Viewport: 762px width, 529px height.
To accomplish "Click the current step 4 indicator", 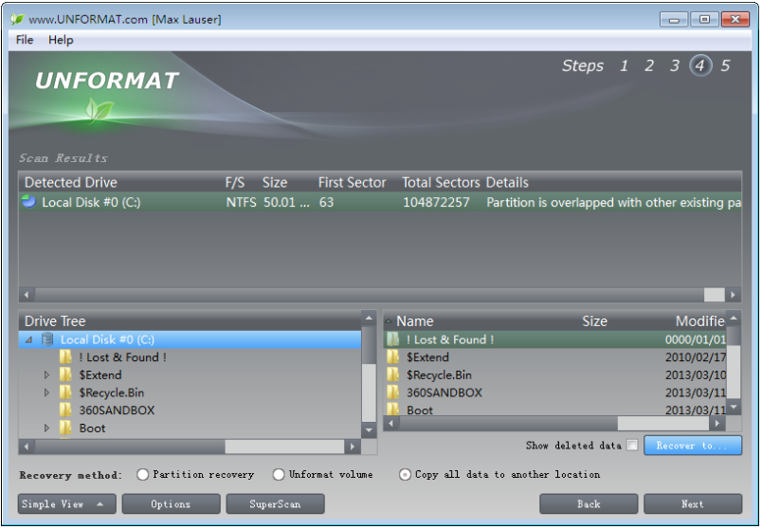I will [x=700, y=65].
